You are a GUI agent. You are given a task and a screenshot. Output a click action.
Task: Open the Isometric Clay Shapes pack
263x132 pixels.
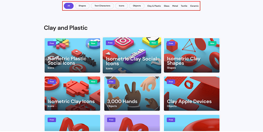(x=191, y=55)
